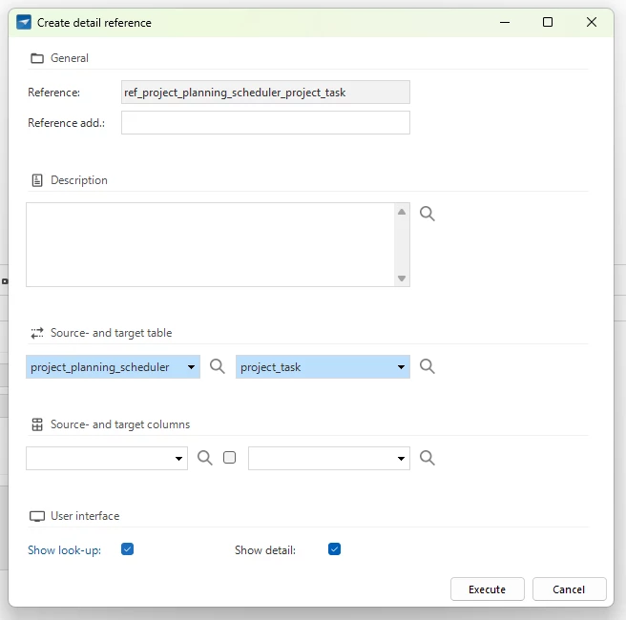The image size is (626, 620).
Task: Click inside the Description text area
Action: click(210, 244)
